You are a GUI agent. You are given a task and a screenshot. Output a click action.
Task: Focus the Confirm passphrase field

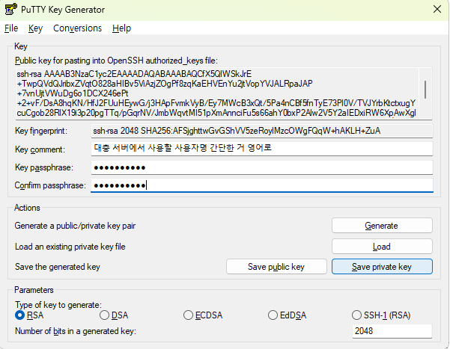pyautogui.click(x=262, y=185)
